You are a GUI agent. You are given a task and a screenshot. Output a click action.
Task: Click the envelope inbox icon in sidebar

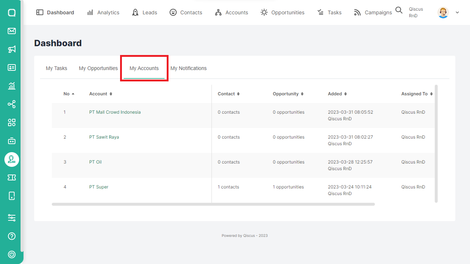tap(12, 31)
